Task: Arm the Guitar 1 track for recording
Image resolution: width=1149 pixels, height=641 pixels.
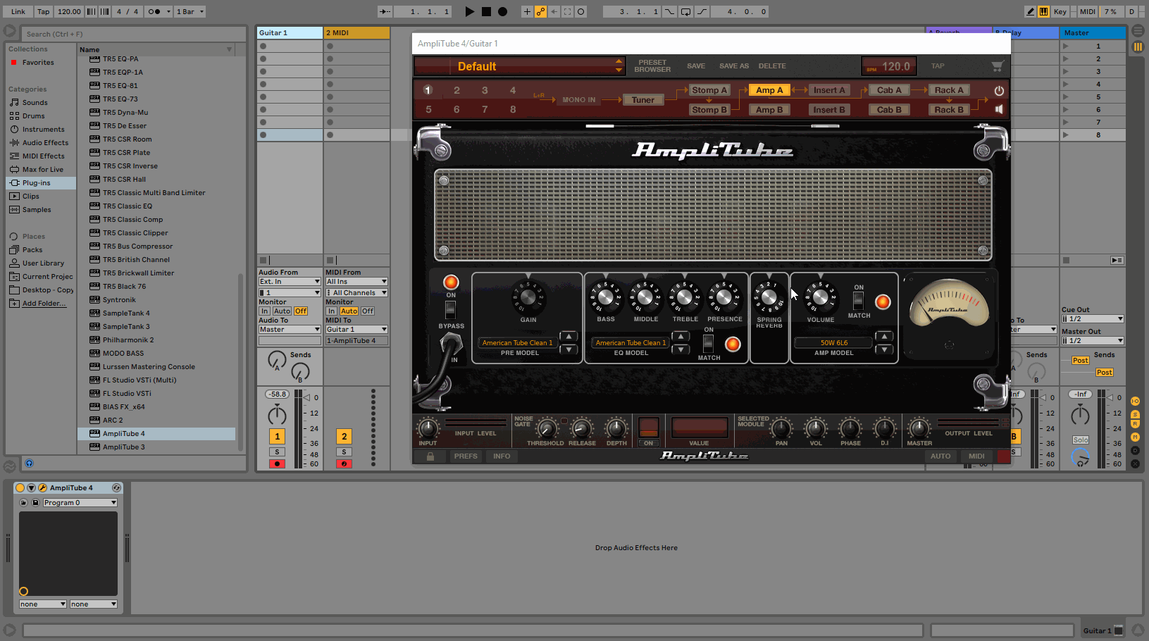Action: [x=277, y=463]
